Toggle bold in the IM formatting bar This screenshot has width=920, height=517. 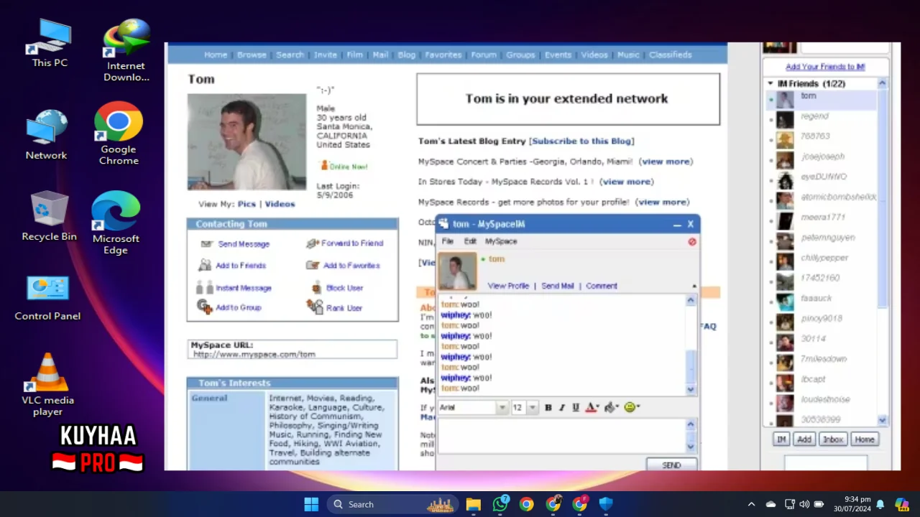[548, 407]
